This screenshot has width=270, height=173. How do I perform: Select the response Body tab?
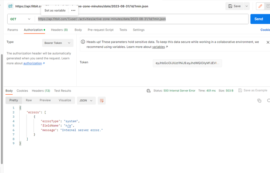(x=9, y=91)
